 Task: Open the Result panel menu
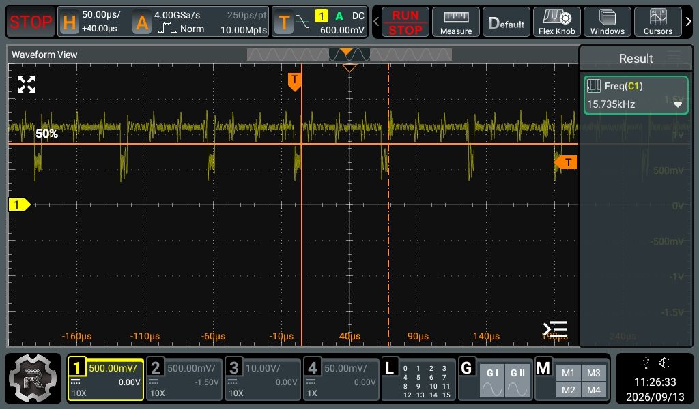(674, 57)
